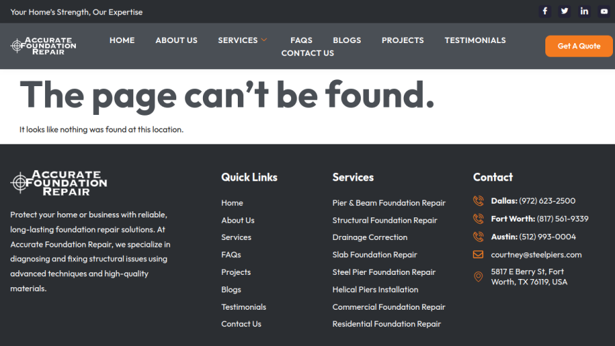Follow the footer Blogs quick link
Screen dimensions: 615x346
pos(231,289)
